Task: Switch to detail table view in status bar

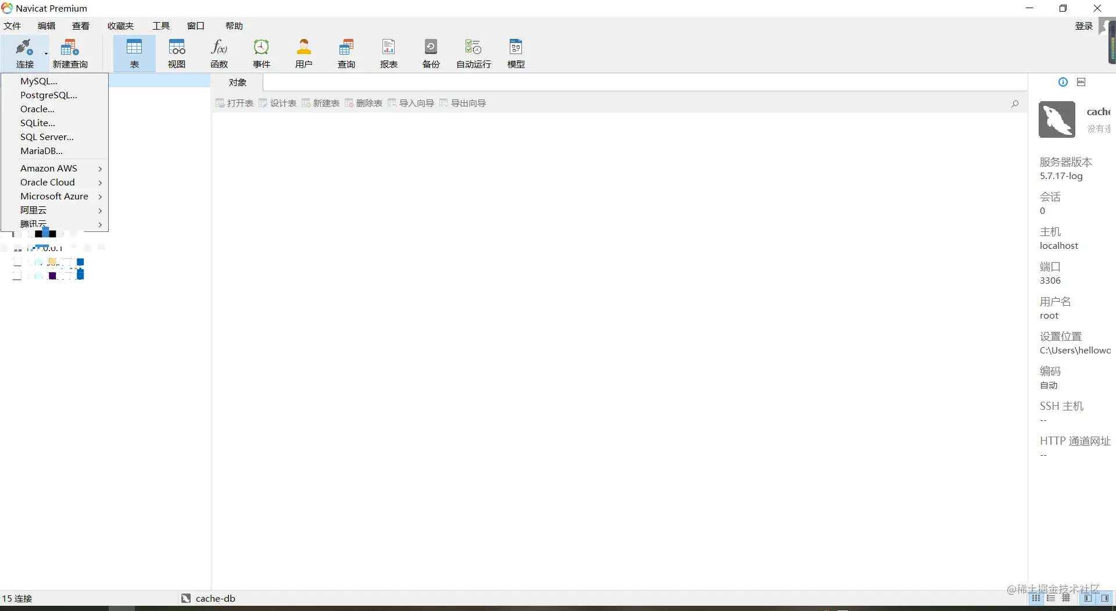Action: pyautogui.click(x=1066, y=598)
